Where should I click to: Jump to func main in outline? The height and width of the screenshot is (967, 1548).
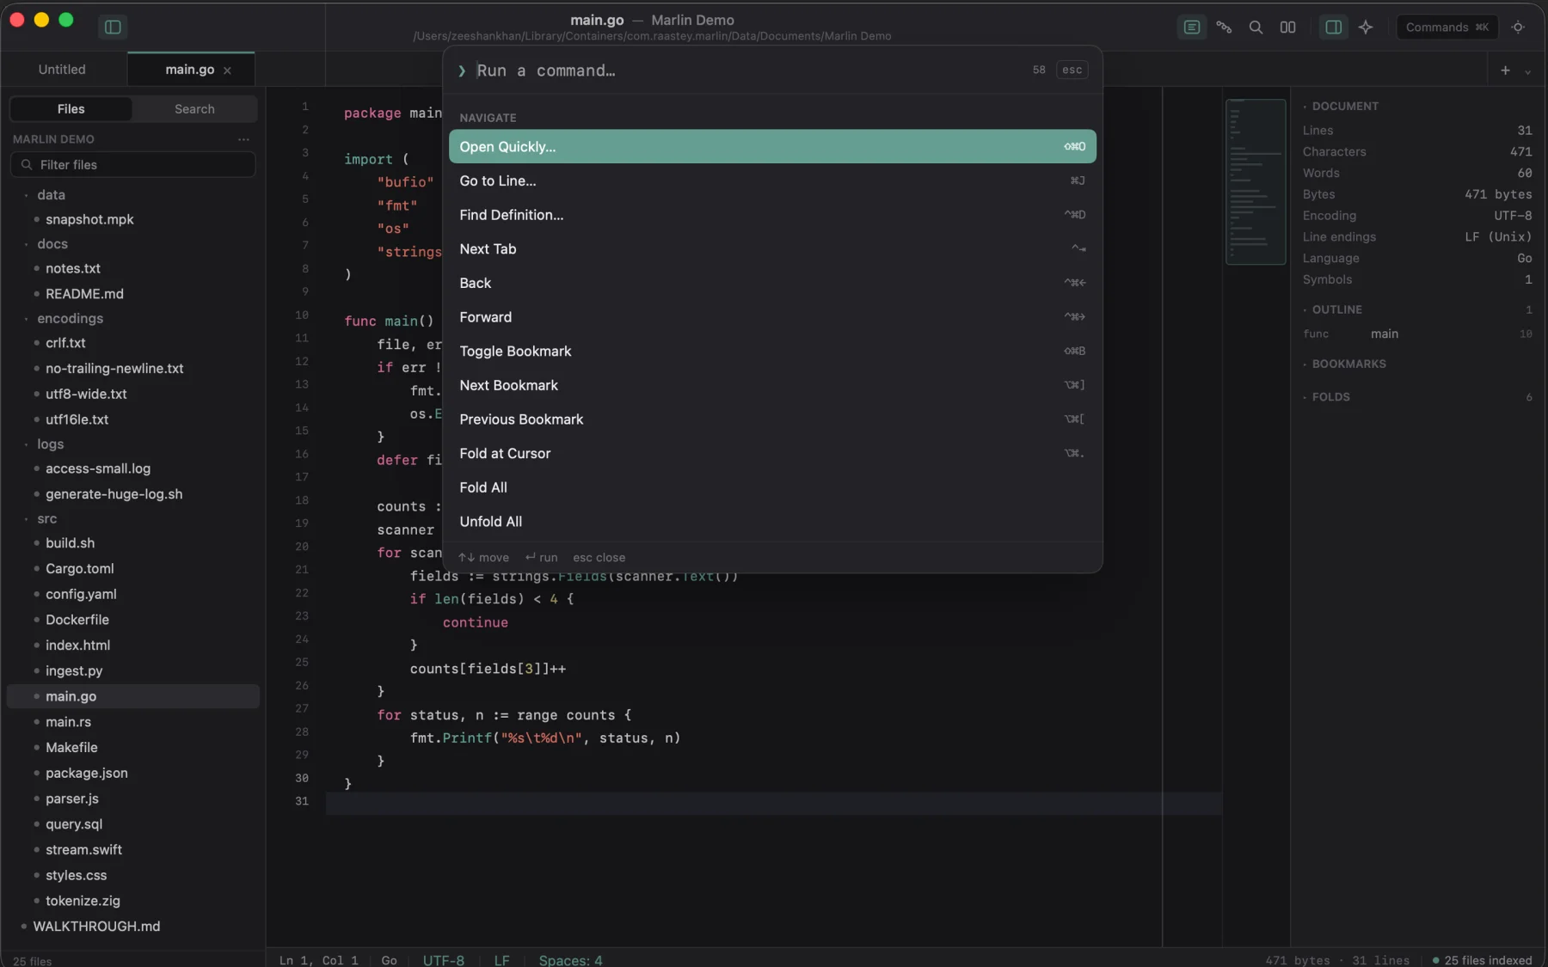[x=1417, y=334]
